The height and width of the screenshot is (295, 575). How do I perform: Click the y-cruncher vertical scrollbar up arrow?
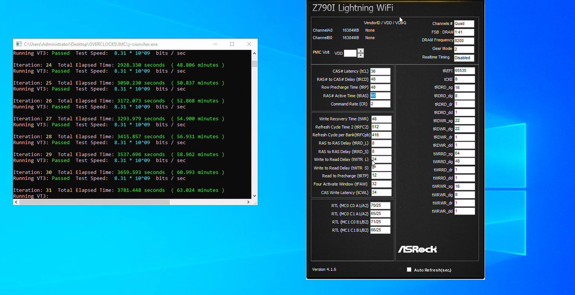pos(255,53)
